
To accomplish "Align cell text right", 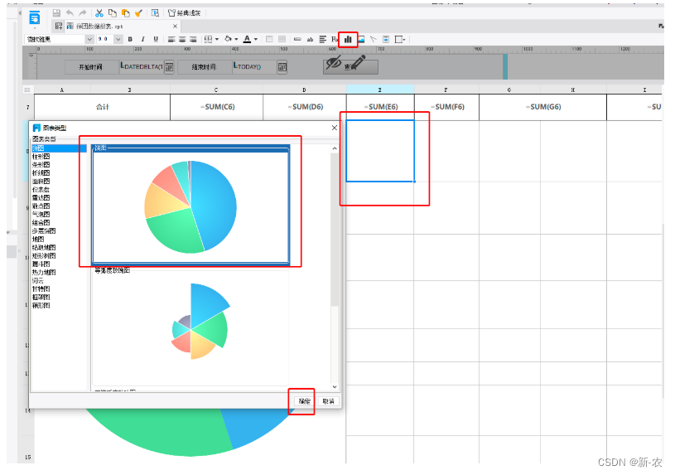I will pos(193,39).
